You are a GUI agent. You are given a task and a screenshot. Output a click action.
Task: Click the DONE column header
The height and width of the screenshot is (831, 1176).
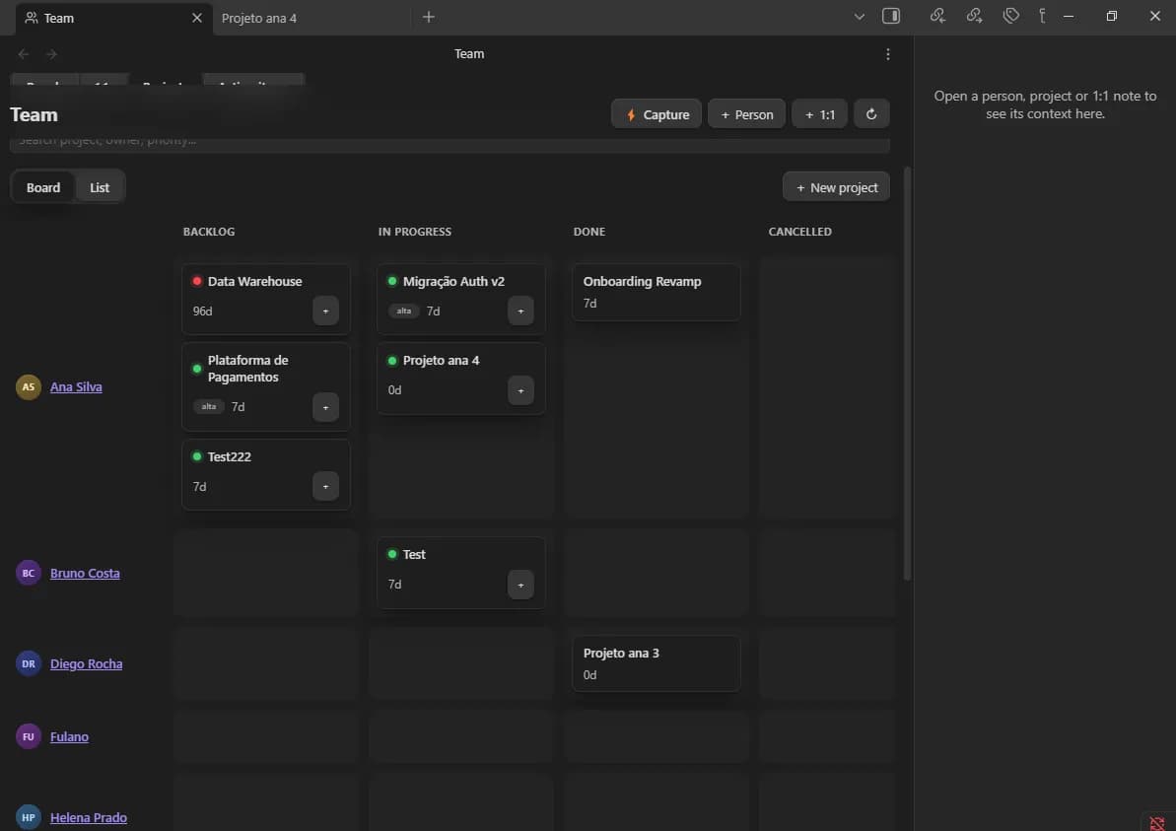click(x=589, y=232)
